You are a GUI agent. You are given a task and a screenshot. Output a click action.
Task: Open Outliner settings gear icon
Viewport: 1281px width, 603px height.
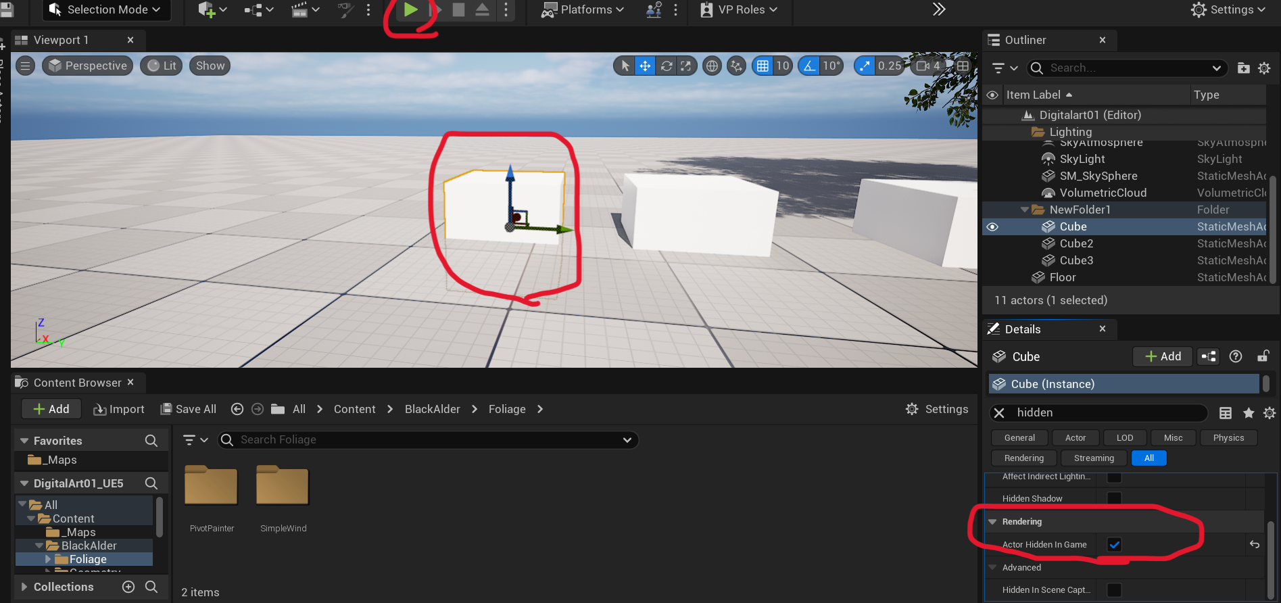point(1264,68)
